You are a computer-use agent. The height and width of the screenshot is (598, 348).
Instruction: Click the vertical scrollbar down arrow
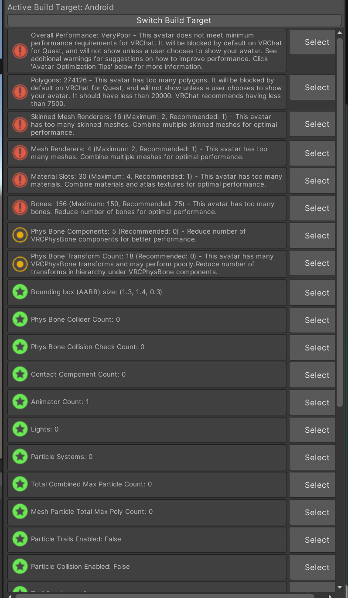[x=340, y=588]
